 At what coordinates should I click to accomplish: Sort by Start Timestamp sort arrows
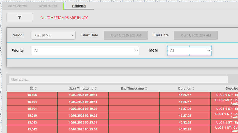(96, 89)
